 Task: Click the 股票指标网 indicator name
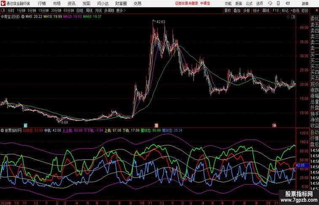[13, 130]
